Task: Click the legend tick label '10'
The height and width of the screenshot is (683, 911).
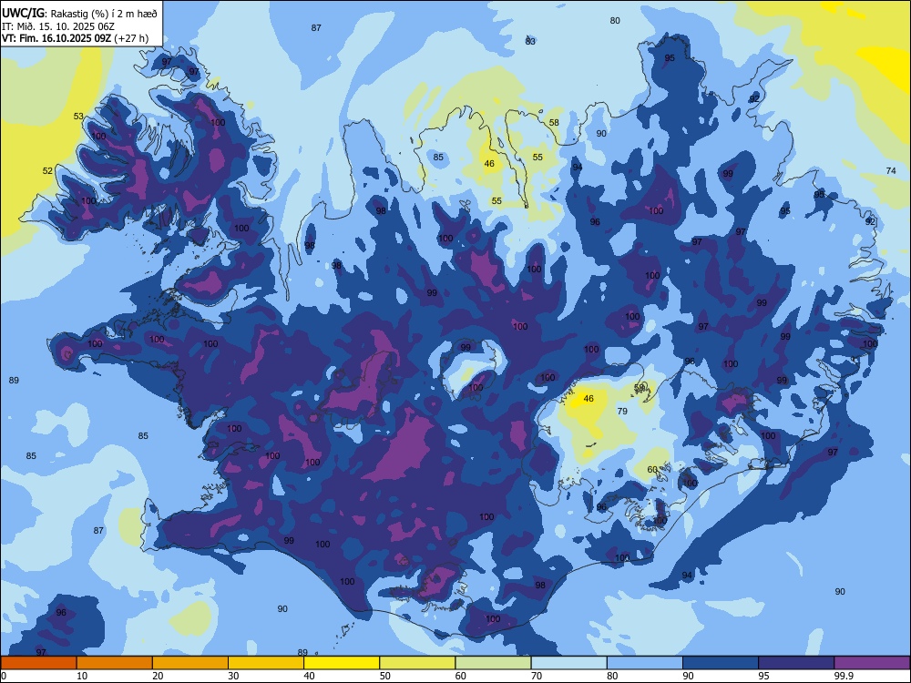Action: coord(82,676)
